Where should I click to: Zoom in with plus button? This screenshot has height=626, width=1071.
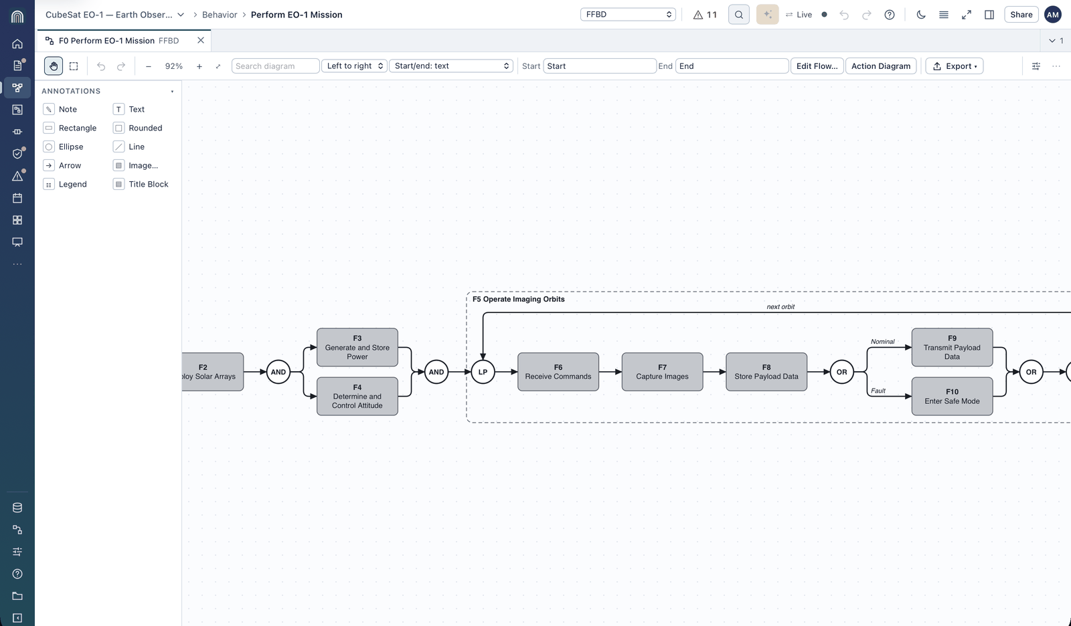coord(199,66)
